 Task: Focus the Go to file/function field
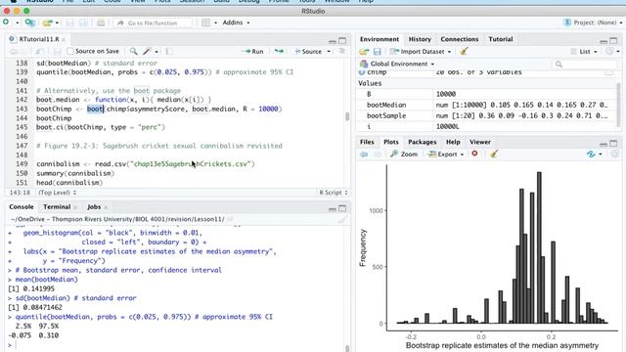[x=153, y=23]
